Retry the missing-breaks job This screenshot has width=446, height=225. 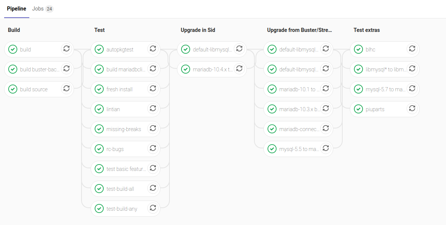click(x=153, y=128)
